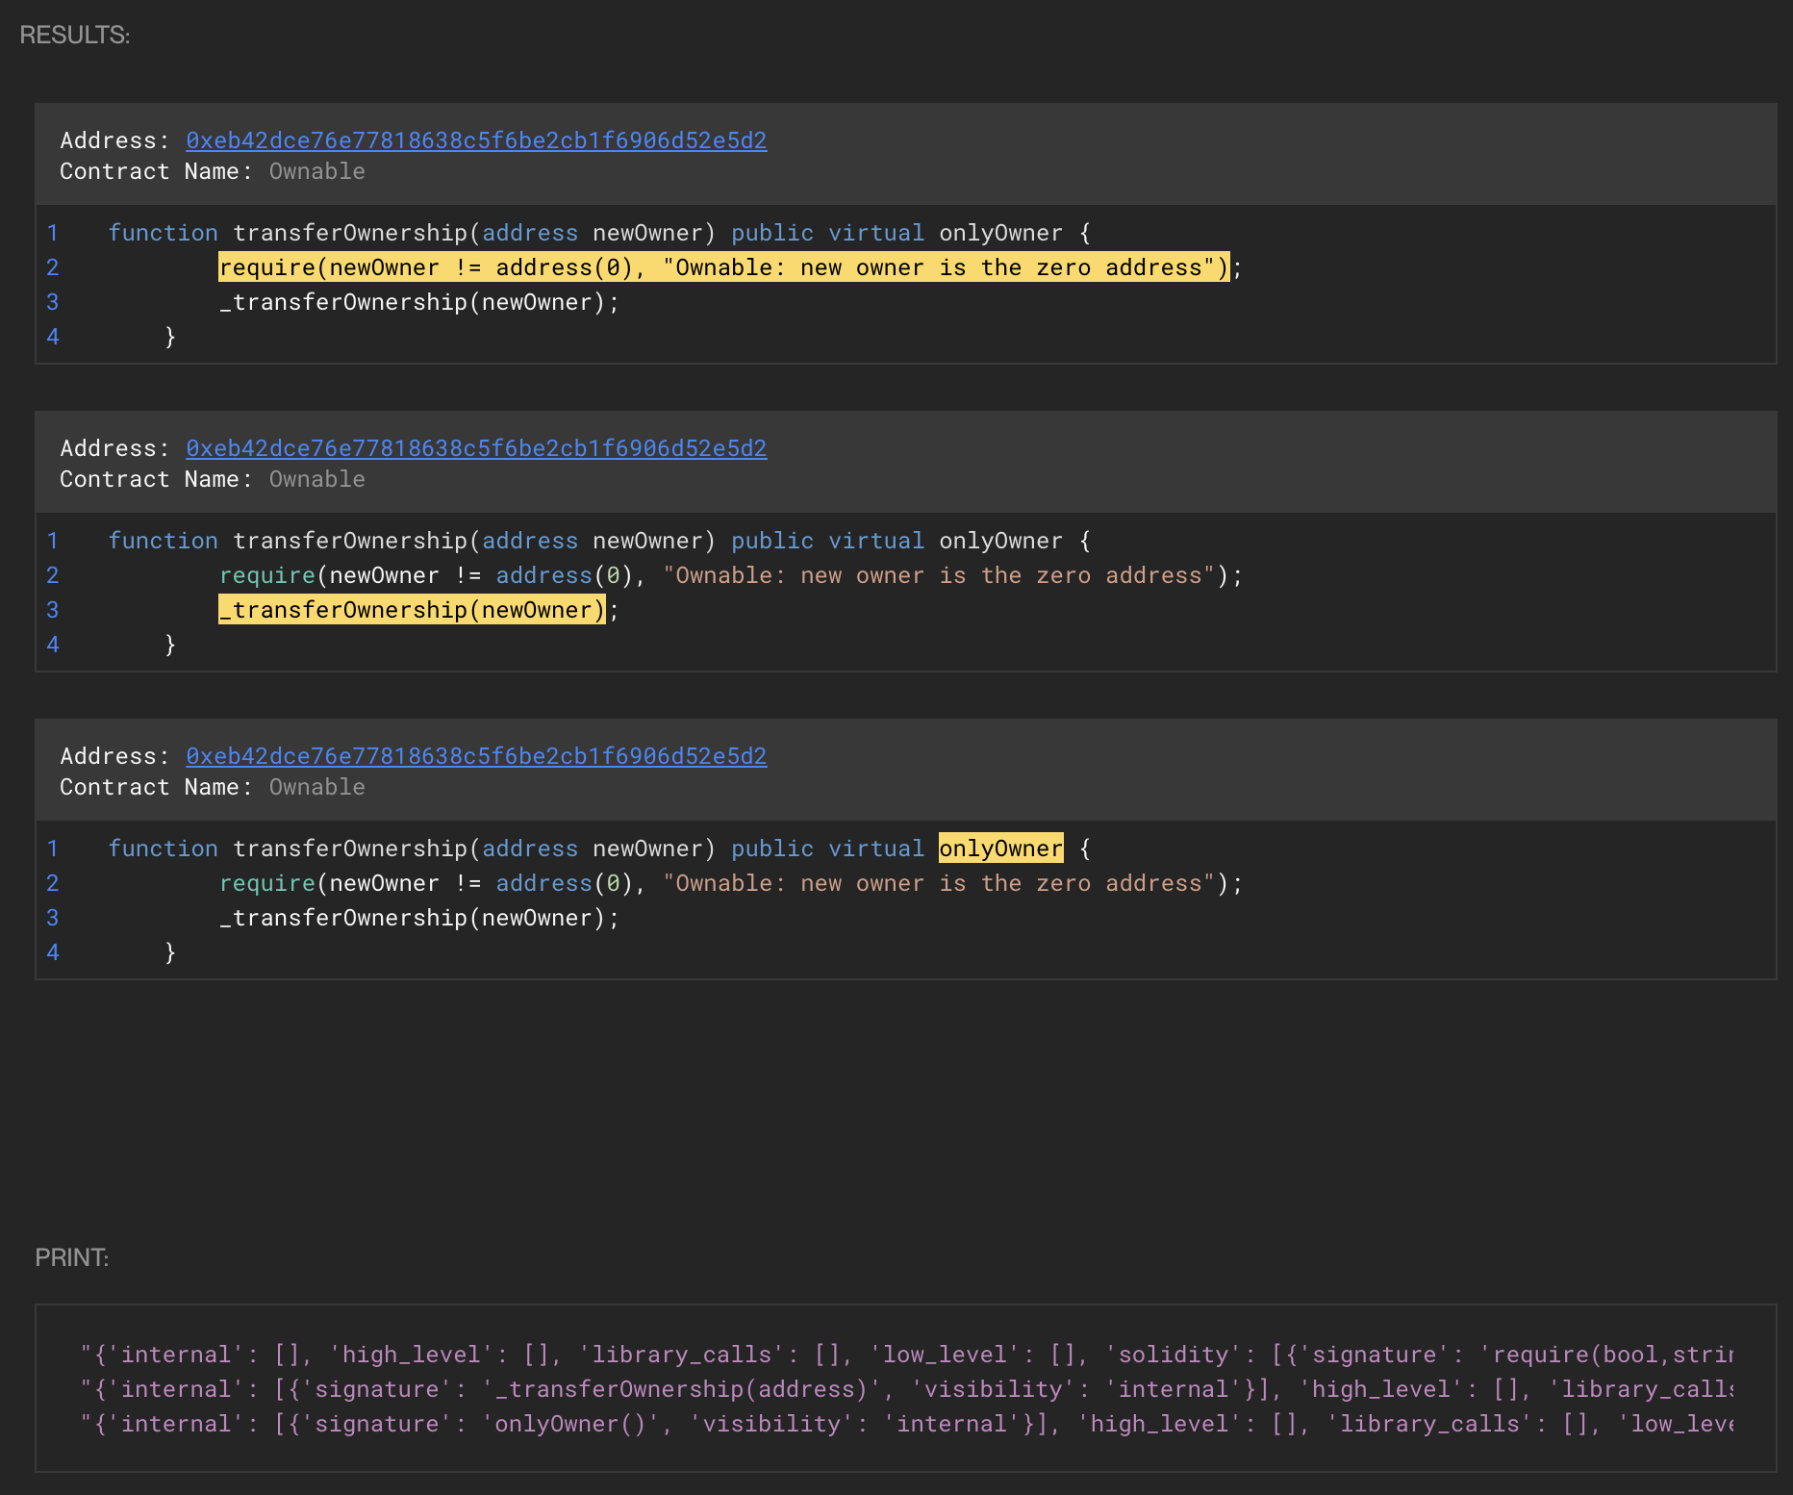Click the Ownable contract name in third result
1793x1495 pixels.
pos(316,787)
